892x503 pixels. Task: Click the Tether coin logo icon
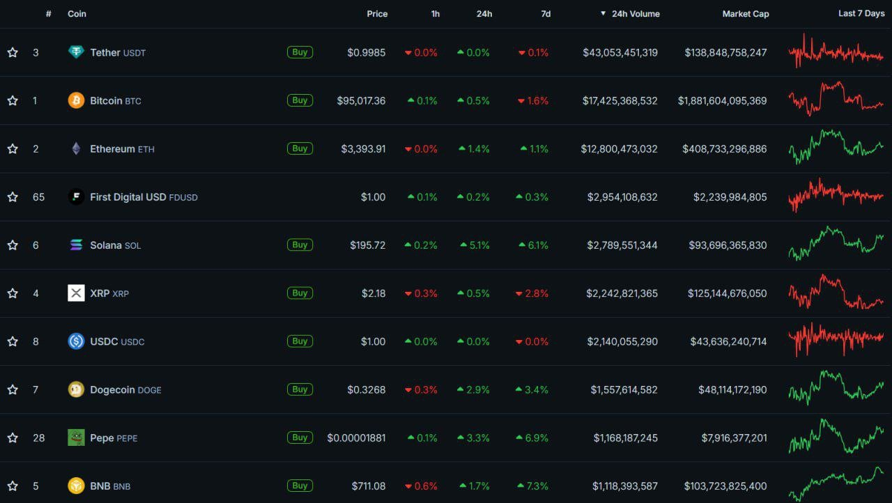(76, 52)
